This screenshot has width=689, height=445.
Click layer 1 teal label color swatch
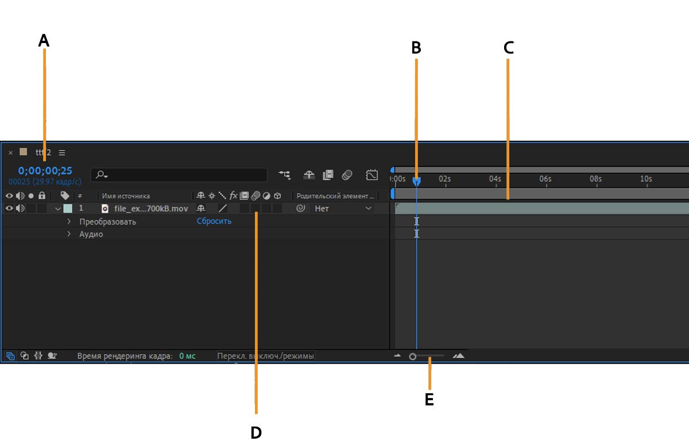[x=68, y=208]
